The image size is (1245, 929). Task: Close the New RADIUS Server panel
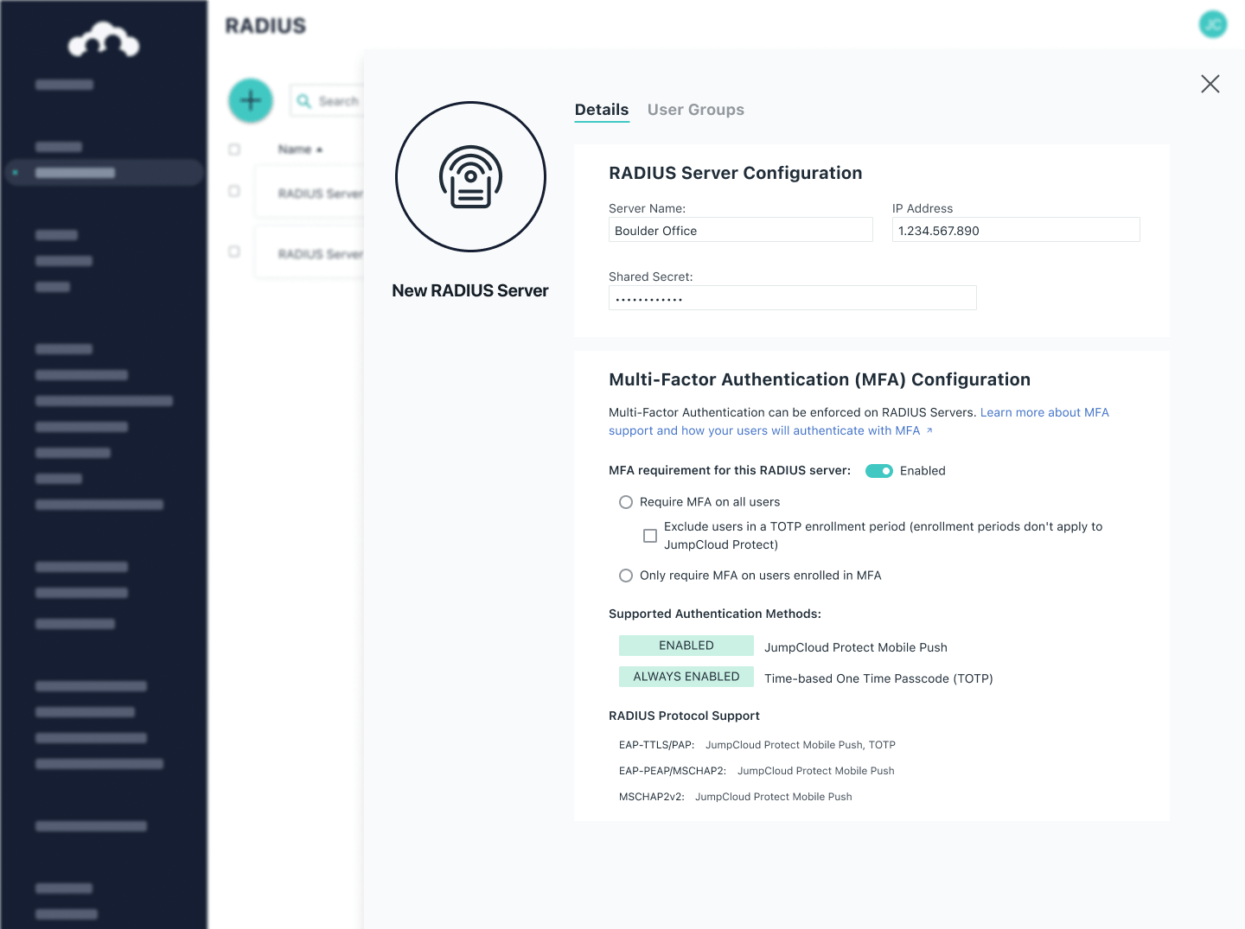[x=1210, y=84]
